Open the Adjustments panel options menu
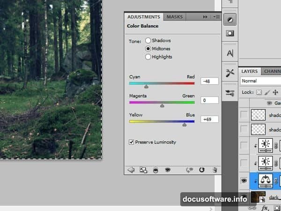 (x=217, y=17)
